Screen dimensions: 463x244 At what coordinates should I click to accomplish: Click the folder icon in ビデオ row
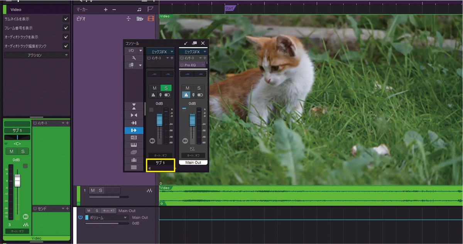click(x=140, y=18)
